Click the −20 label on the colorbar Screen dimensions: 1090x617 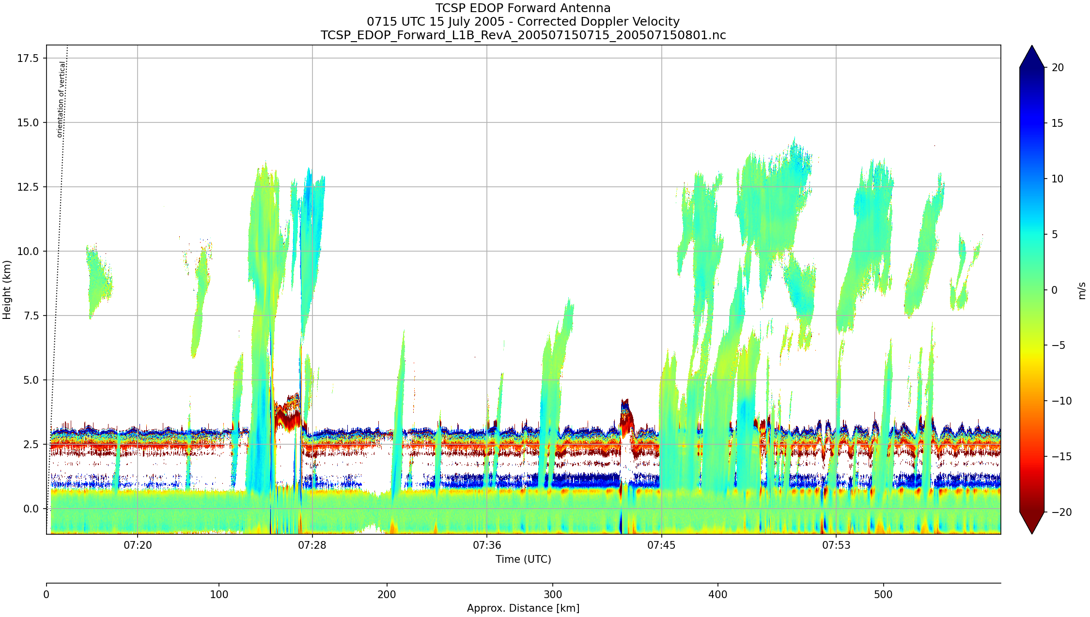1061,512
